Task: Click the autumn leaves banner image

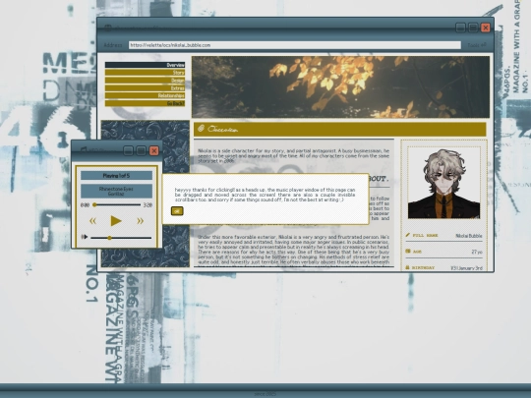Action: click(340, 87)
